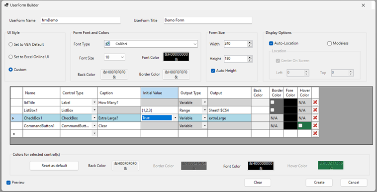The width and height of the screenshot is (377, 192).
Task: Toggle the Preview checkbox
Action: [x=8, y=183]
